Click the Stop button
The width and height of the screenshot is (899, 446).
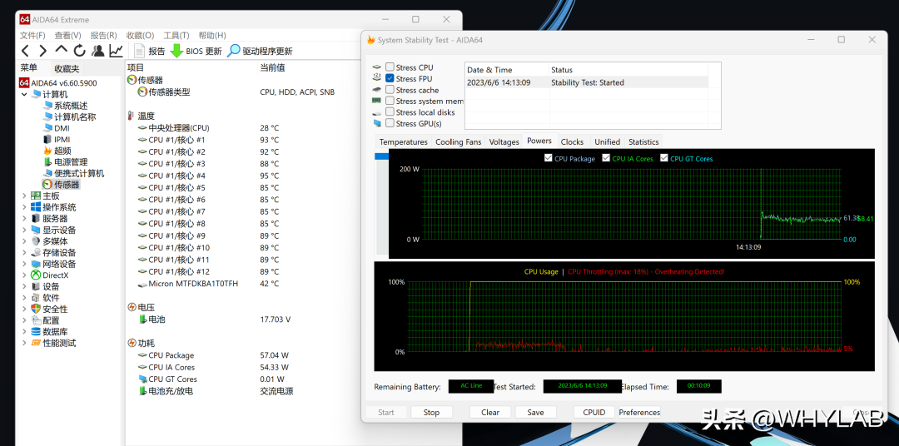tap(431, 412)
